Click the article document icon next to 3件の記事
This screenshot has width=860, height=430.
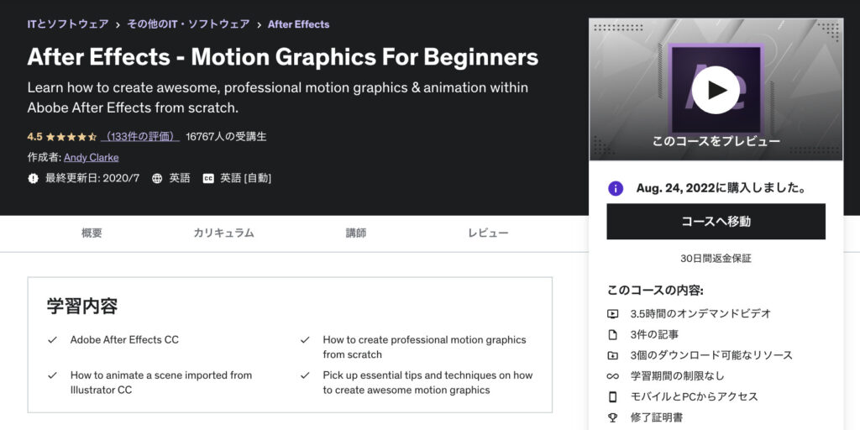612,334
